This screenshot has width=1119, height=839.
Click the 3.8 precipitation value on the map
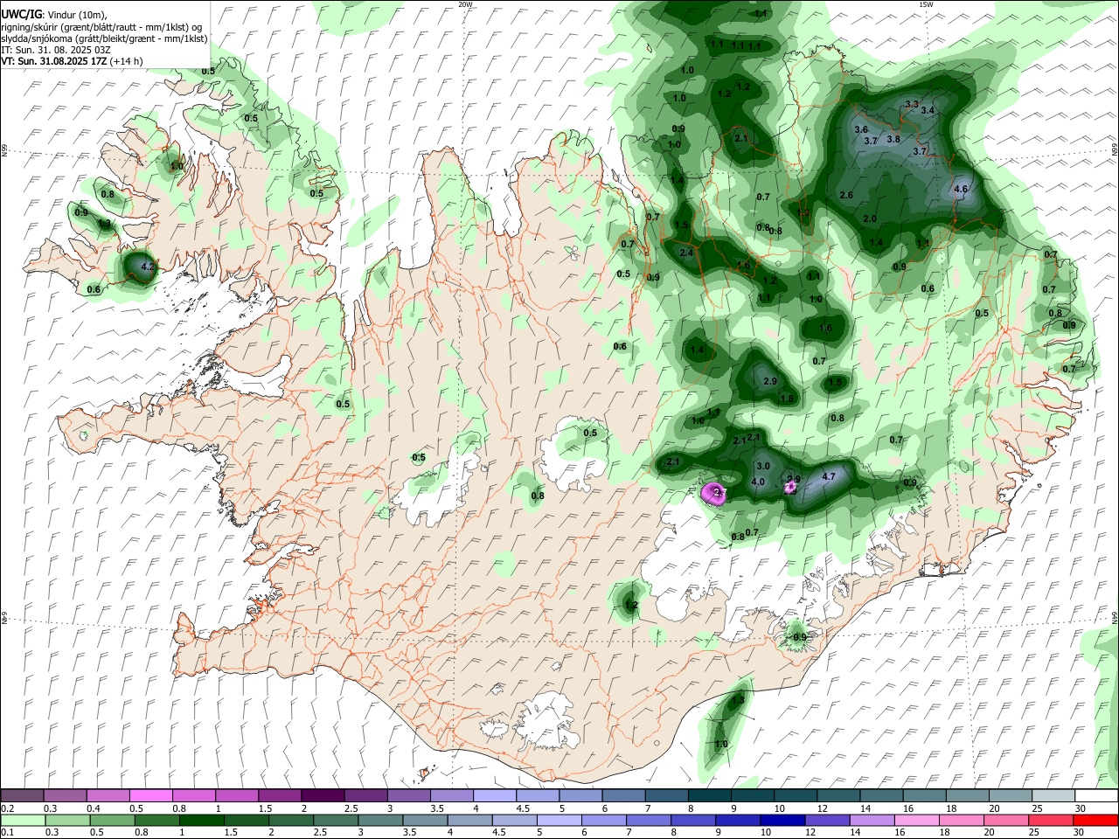pyautogui.click(x=893, y=139)
